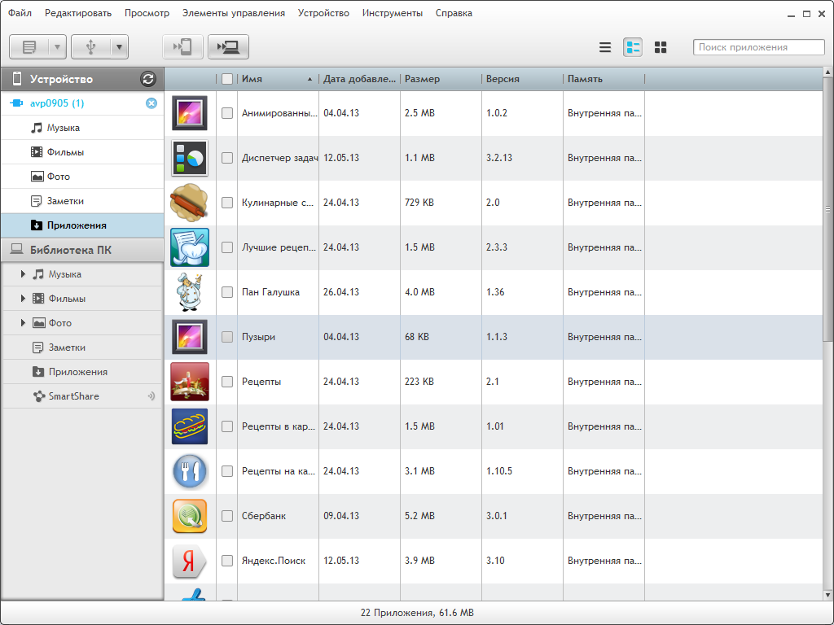Switch to grid thumbnails view icon

[661, 47]
